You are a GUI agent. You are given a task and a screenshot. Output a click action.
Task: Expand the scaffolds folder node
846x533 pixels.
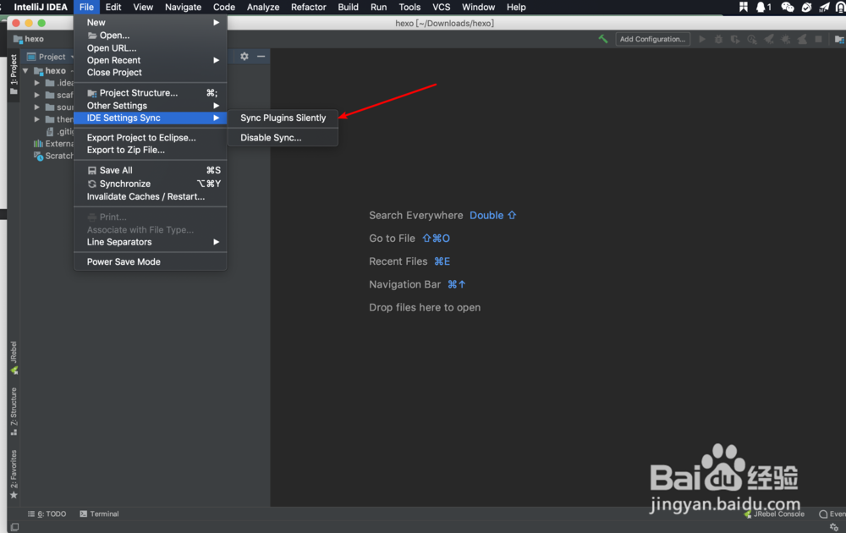[36, 95]
